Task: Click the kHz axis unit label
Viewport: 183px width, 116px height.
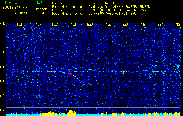Action: (x=3, y=23)
